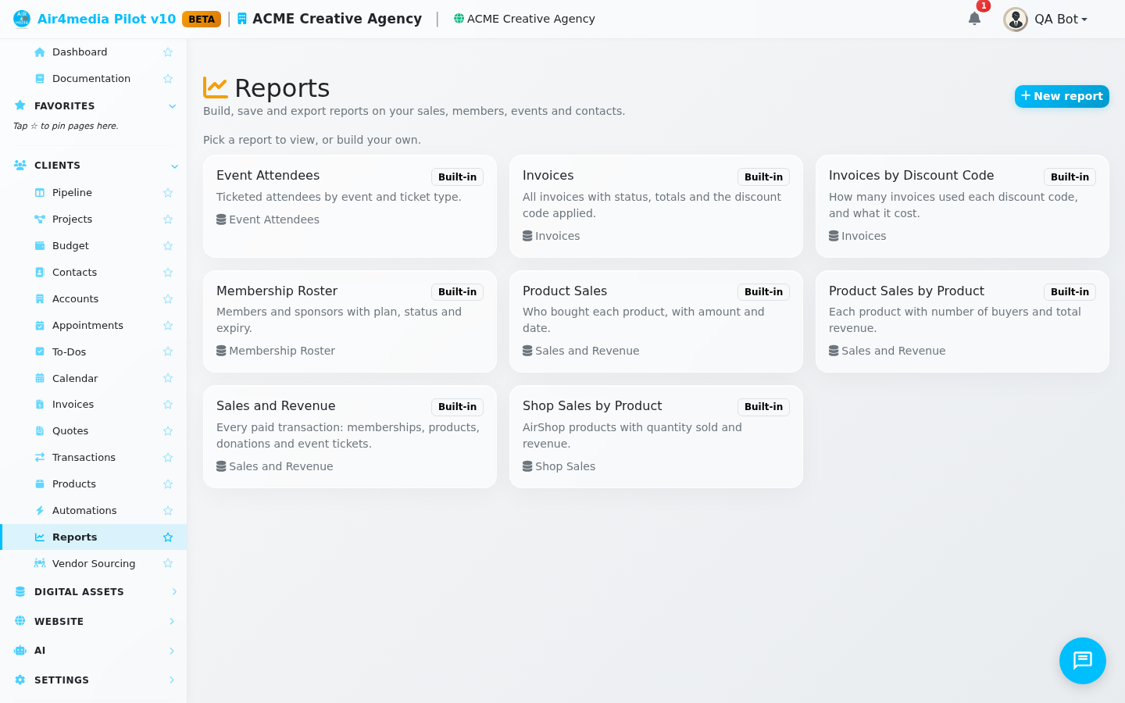Open the live chat bubble
This screenshot has height=703, width=1125.
pyautogui.click(x=1083, y=661)
